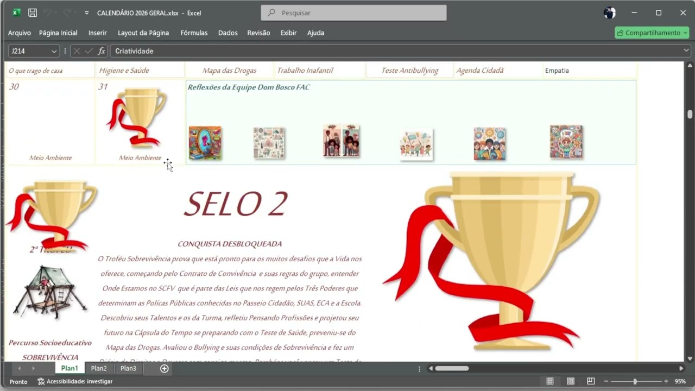Click the previous sheet navigation arrow
The height and width of the screenshot is (391, 695).
[x=20, y=368]
